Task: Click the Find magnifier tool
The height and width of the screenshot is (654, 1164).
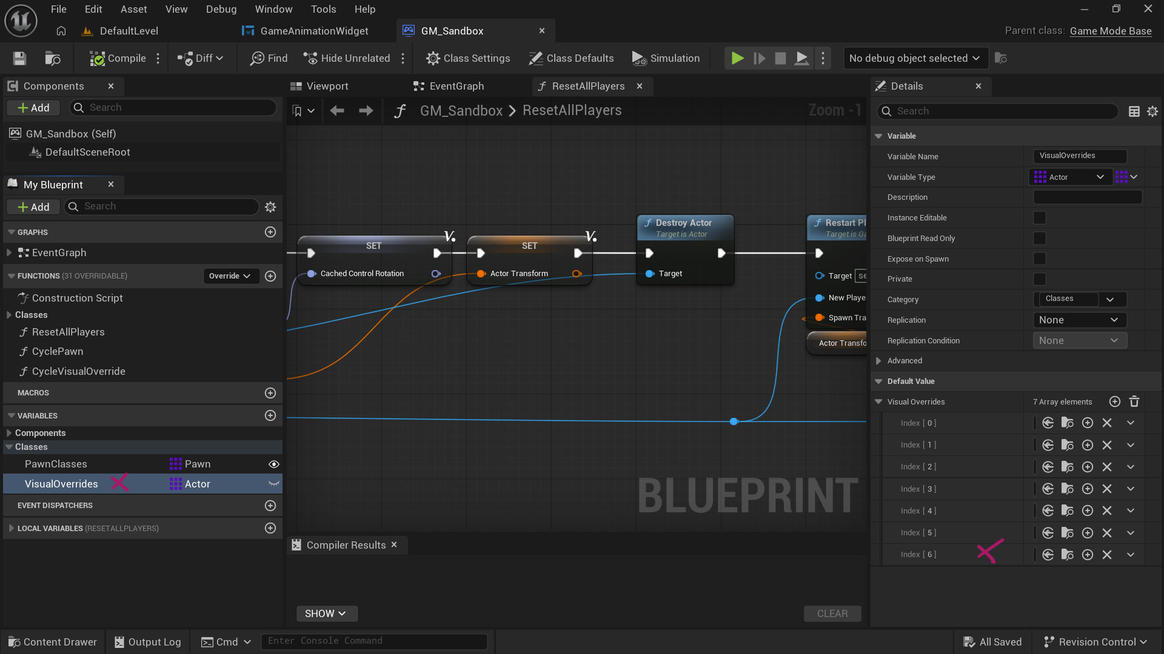Action: point(269,58)
